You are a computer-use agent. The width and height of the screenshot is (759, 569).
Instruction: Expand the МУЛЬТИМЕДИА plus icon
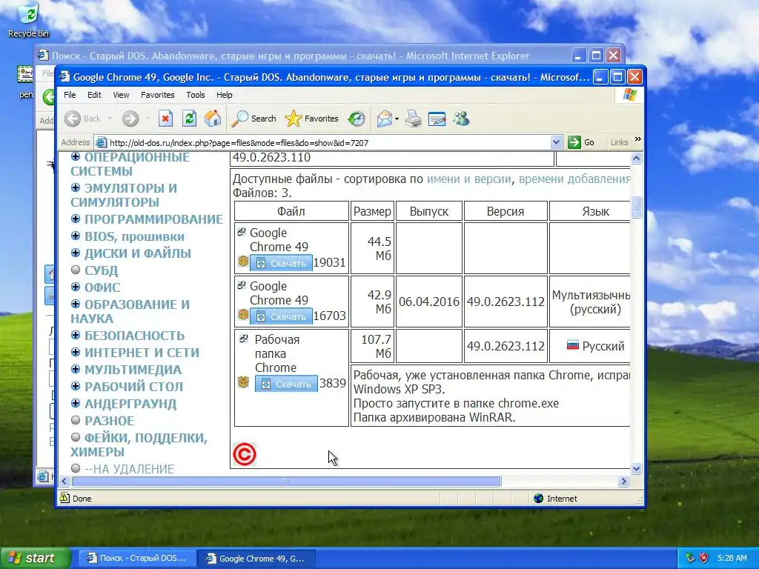coord(76,369)
